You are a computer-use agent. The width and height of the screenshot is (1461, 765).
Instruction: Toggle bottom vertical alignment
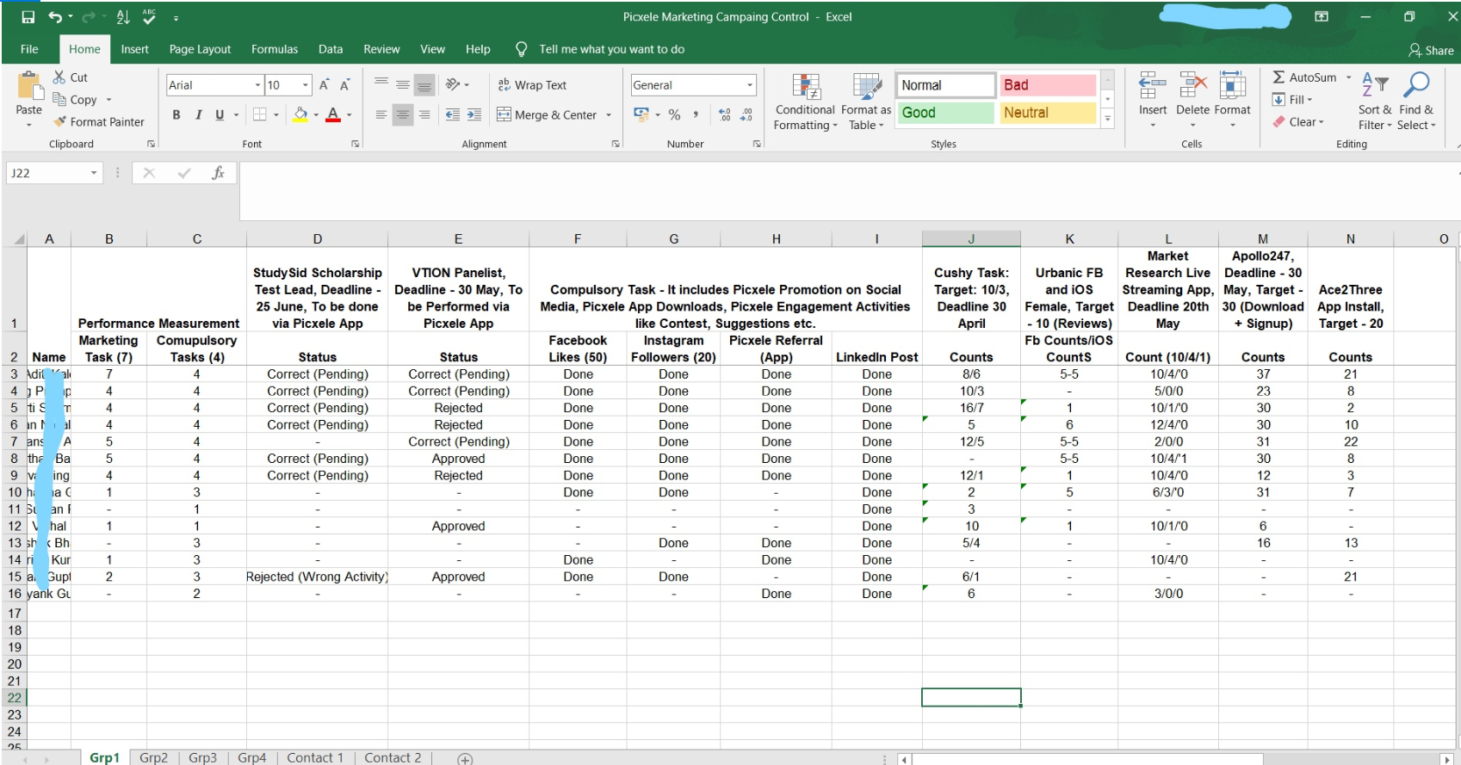(424, 84)
